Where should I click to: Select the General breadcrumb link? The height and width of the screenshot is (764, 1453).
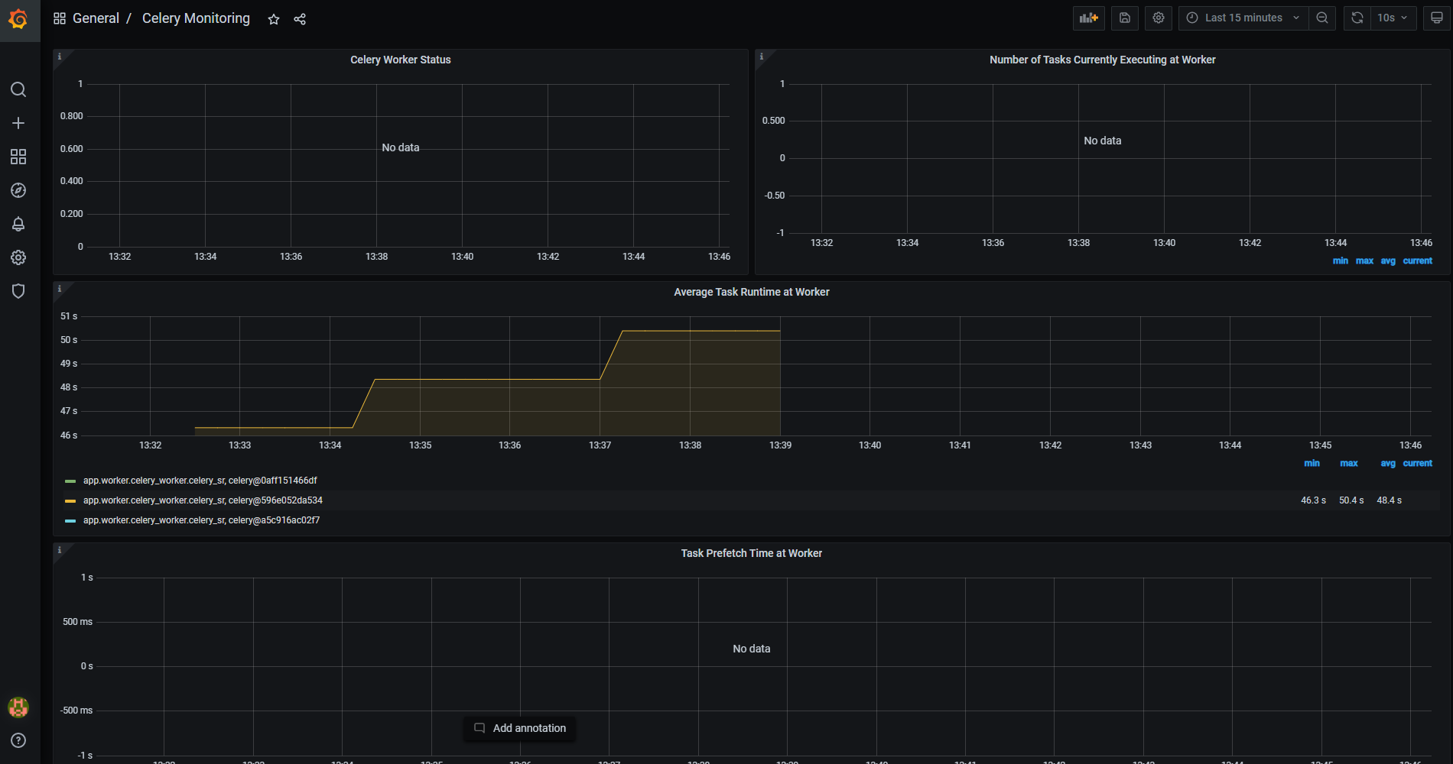(x=96, y=18)
